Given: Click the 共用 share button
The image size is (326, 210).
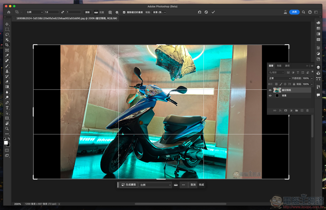Looking at the screenshot, I should [294, 12].
